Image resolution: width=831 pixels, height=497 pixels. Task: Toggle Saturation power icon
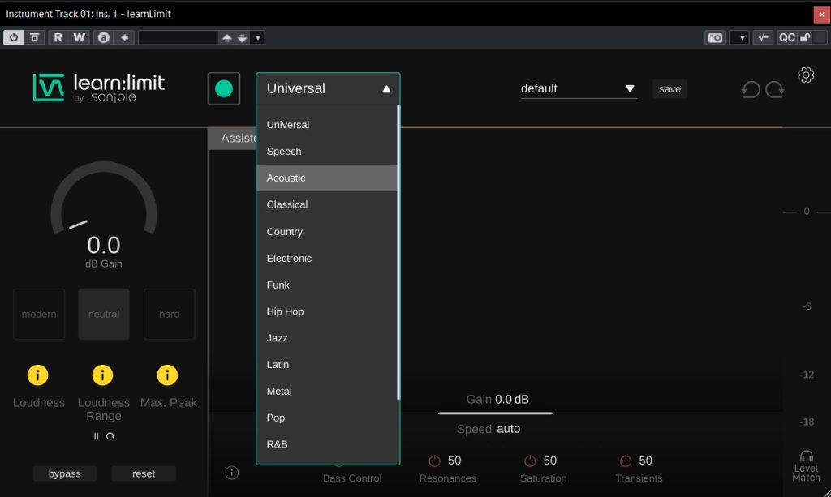530,461
